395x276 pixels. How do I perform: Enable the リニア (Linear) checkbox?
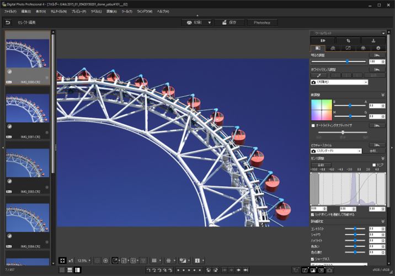(x=374, y=165)
